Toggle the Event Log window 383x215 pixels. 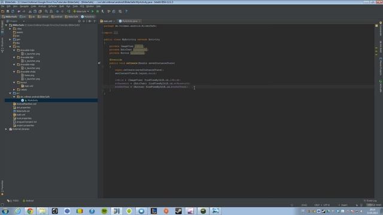click(370, 201)
